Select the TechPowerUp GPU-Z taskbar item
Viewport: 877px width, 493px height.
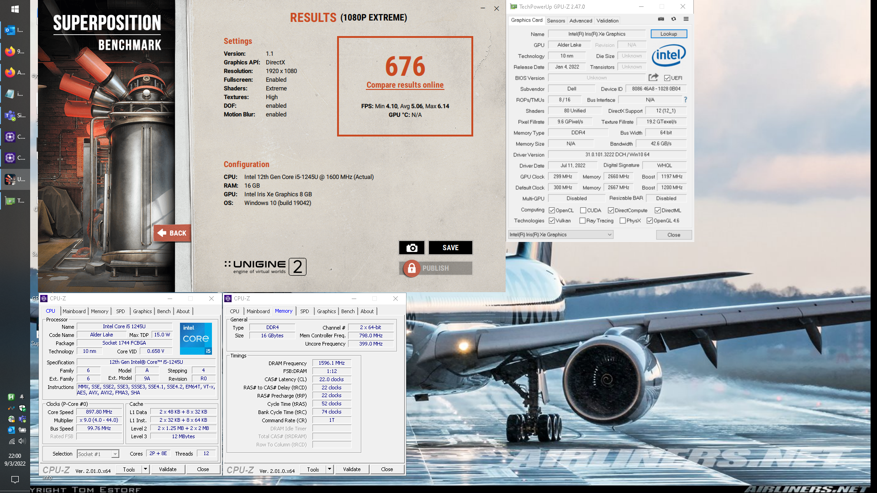point(15,200)
